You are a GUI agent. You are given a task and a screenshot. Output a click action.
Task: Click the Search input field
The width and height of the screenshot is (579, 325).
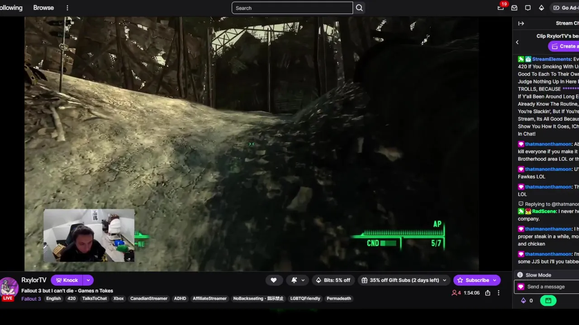(292, 8)
